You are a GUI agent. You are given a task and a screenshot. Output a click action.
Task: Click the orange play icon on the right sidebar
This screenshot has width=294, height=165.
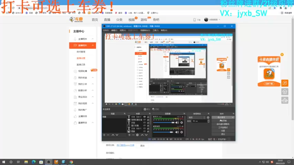click(x=284, y=83)
